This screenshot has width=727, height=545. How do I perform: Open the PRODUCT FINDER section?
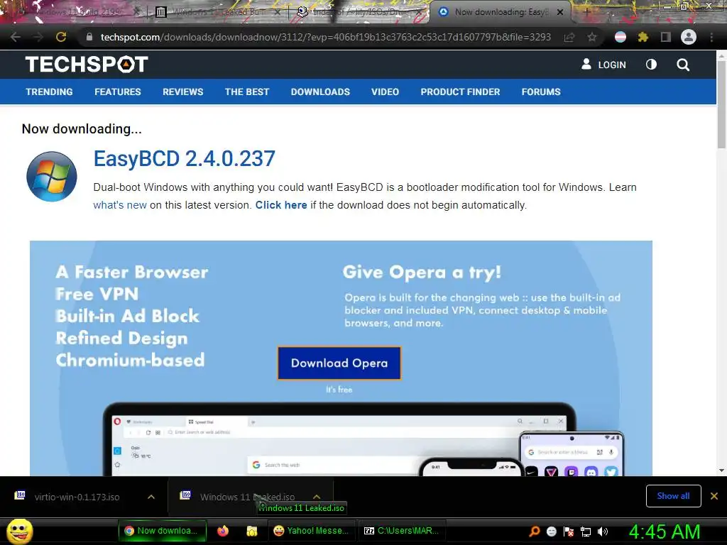tap(460, 92)
